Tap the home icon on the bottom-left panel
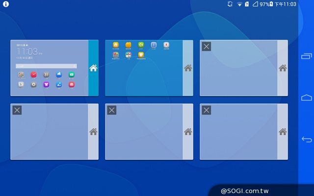The width and height of the screenshot is (314, 196). pos(93,131)
